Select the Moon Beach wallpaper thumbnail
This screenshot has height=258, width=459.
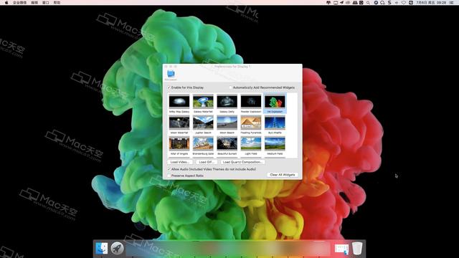coord(227,123)
